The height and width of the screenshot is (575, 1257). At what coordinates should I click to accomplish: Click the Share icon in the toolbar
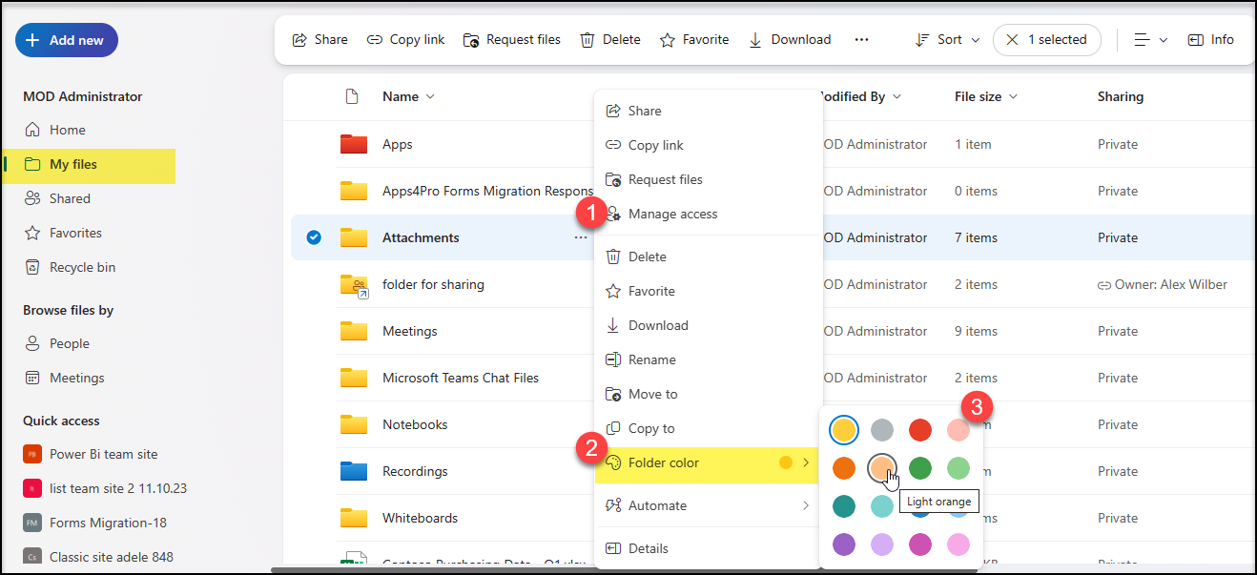click(x=299, y=40)
